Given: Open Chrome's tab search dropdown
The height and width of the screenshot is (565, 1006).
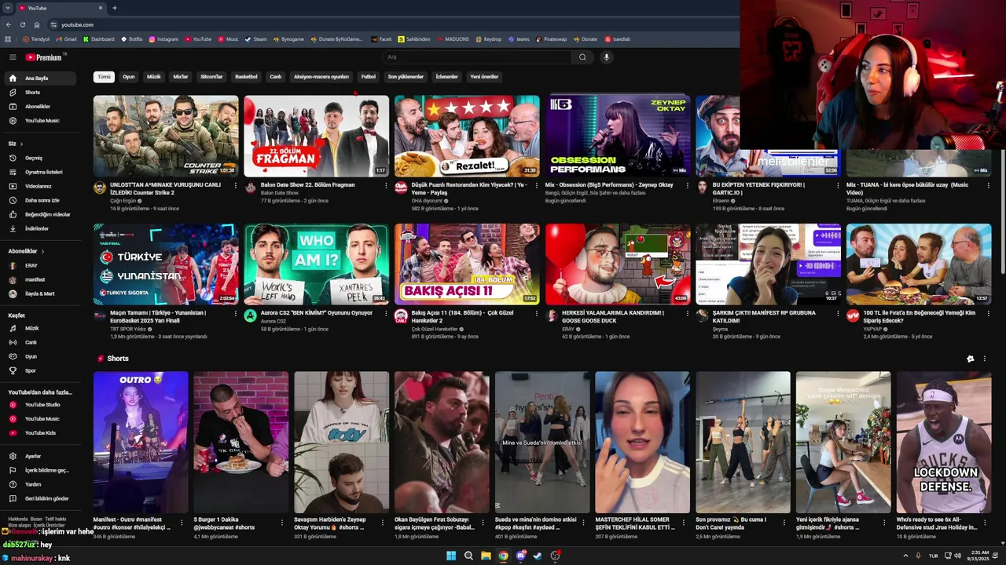Looking at the screenshot, I should point(7,8).
